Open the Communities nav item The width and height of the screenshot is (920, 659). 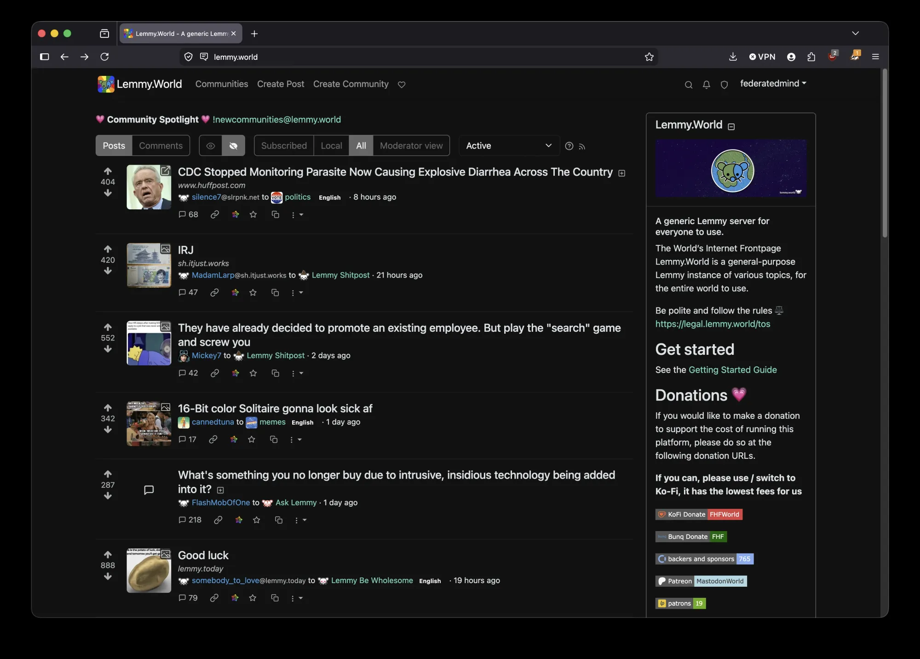coord(222,84)
